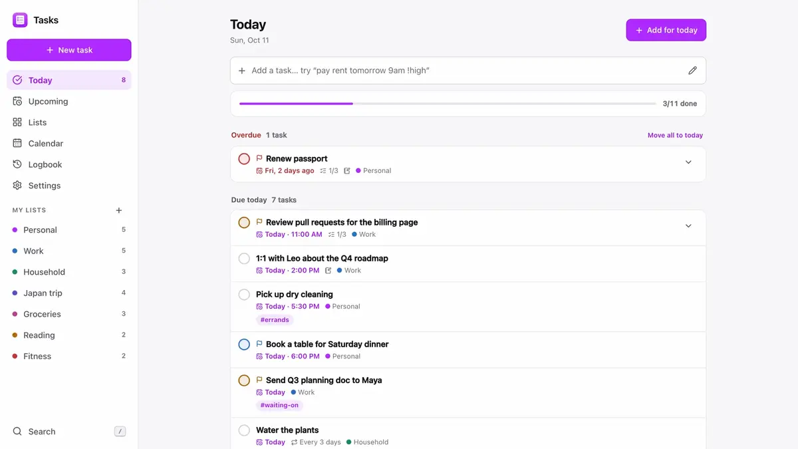
Task: Click the Lists grid icon in sidebar
Action: pyautogui.click(x=17, y=122)
